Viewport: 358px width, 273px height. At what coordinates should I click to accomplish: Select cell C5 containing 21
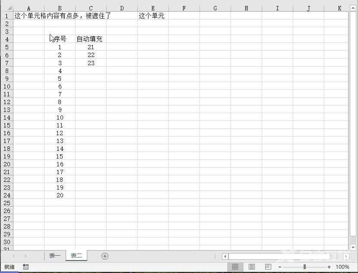[91, 47]
